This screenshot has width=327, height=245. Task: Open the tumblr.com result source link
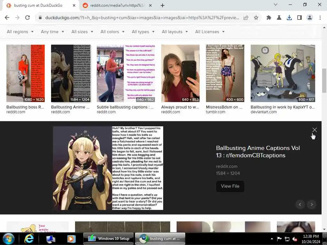coord(216,112)
